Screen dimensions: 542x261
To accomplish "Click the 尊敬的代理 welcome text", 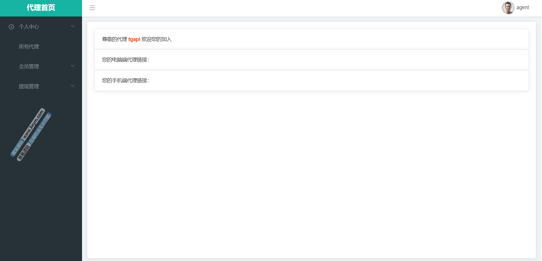I will coord(114,39).
